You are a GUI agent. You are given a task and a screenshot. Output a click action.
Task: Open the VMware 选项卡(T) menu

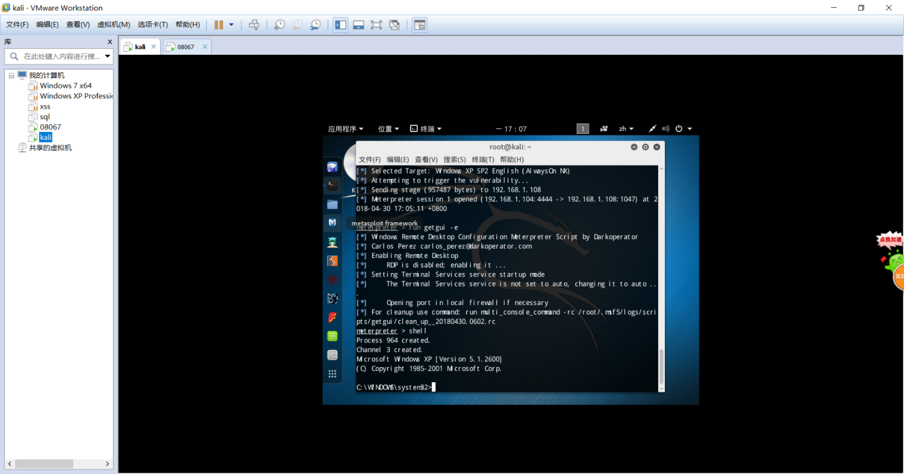click(153, 25)
